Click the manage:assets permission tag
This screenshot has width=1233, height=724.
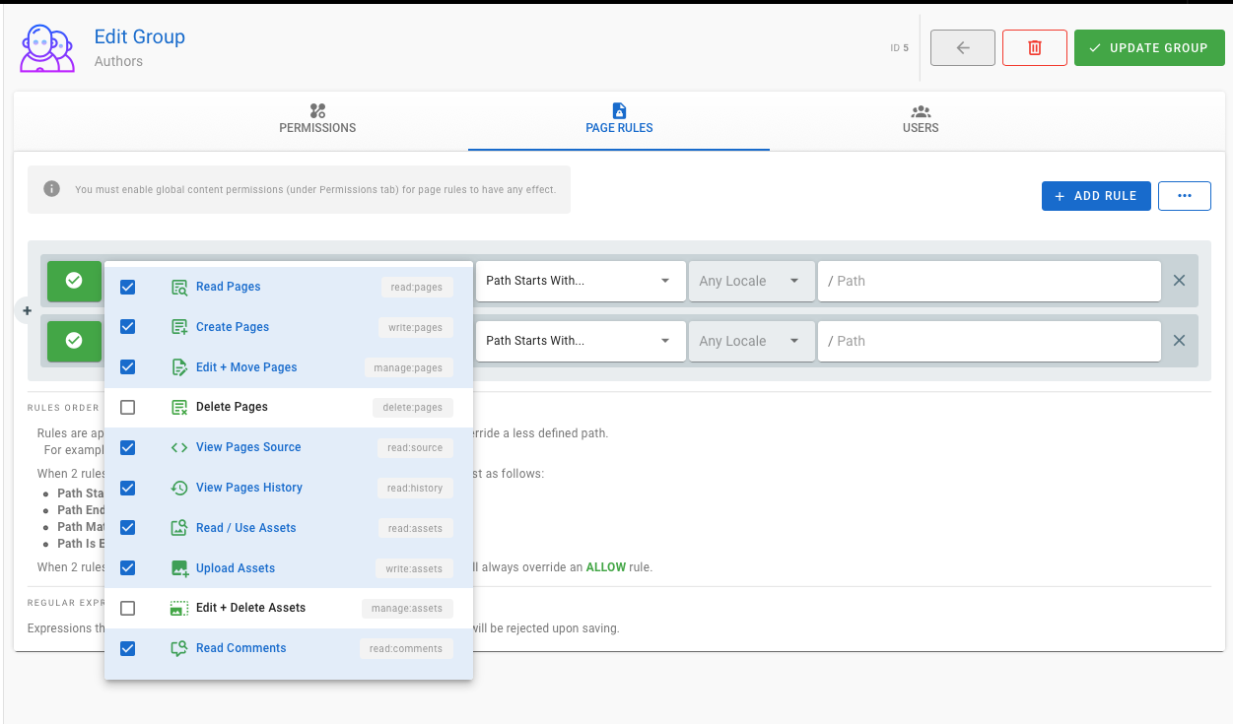point(407,608)
